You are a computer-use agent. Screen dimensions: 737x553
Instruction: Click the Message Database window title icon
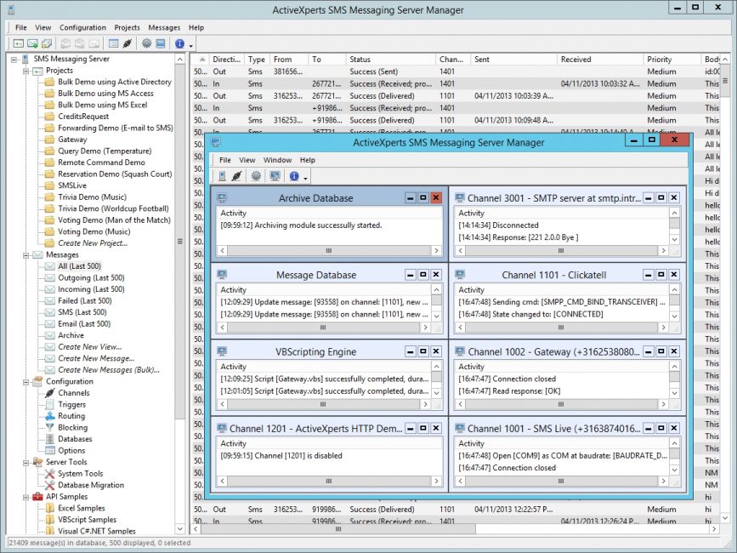coord(222,275)
